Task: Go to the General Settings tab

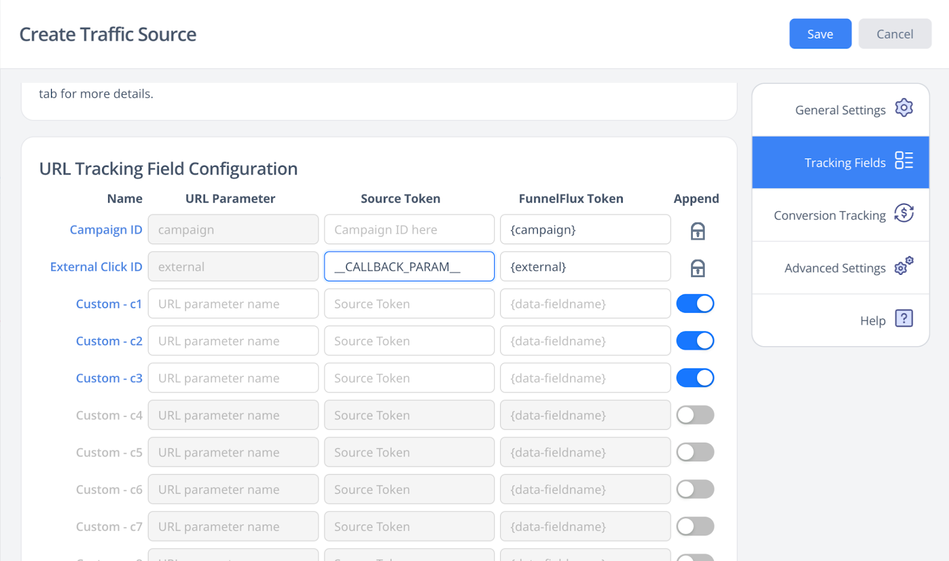Action: (840, 110)
